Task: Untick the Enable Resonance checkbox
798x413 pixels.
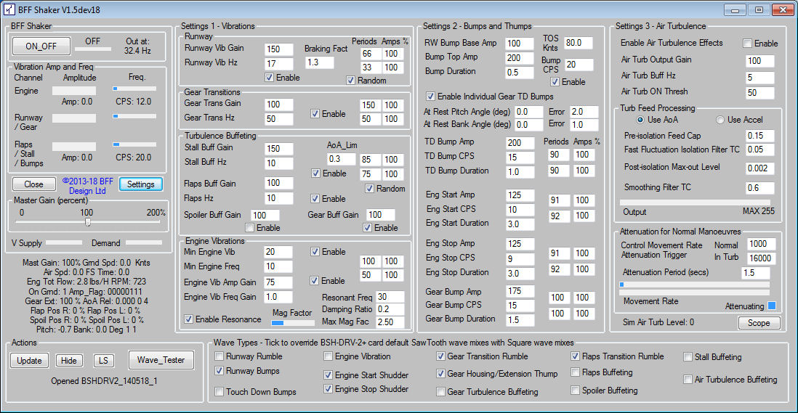Action: tap(189, 319)
